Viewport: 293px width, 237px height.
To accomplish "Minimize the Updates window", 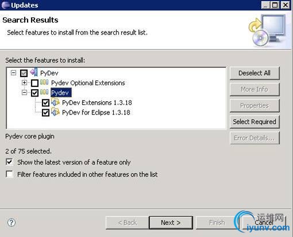I will point(265,5).
